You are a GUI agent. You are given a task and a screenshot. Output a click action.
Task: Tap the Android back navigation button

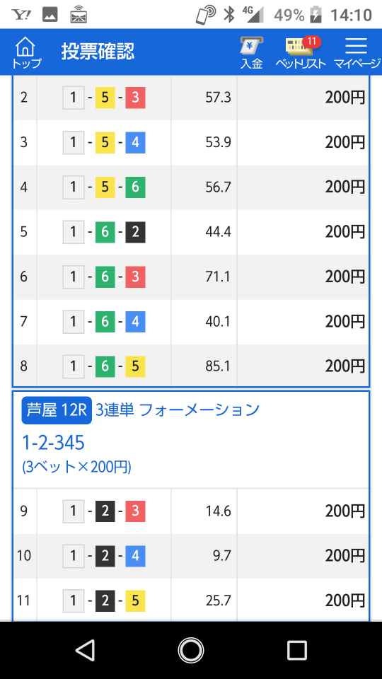(85, 650)
